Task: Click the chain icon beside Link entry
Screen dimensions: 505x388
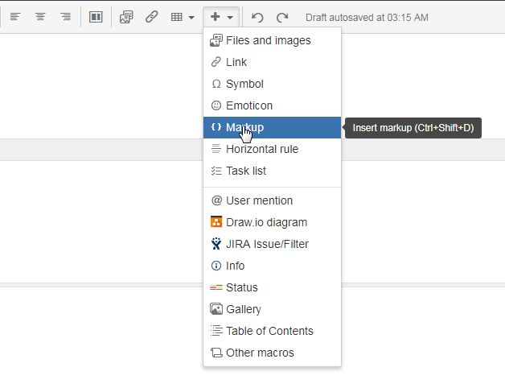Action: tap(216, 62)
